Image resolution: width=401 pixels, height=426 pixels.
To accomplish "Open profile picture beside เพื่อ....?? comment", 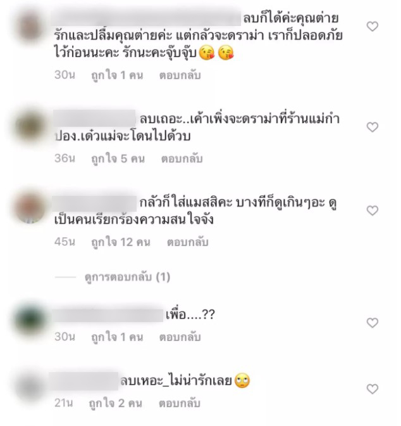I will [30, 319].
